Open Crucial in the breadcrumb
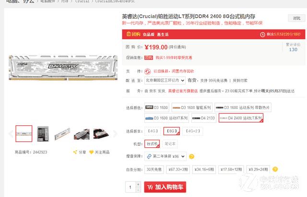 [82, 1]
